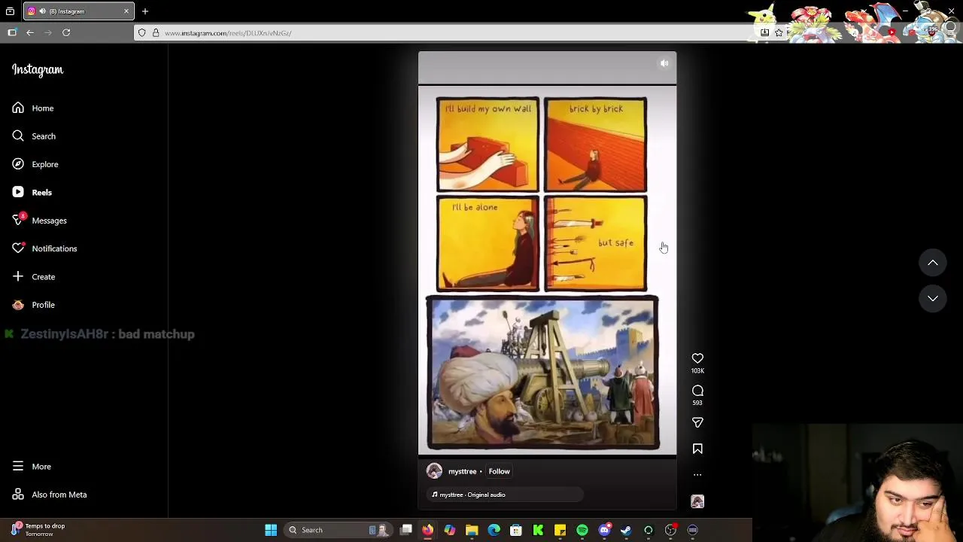Open a new browser tab
The image size is (963, 542).
[x=145, y=11]
